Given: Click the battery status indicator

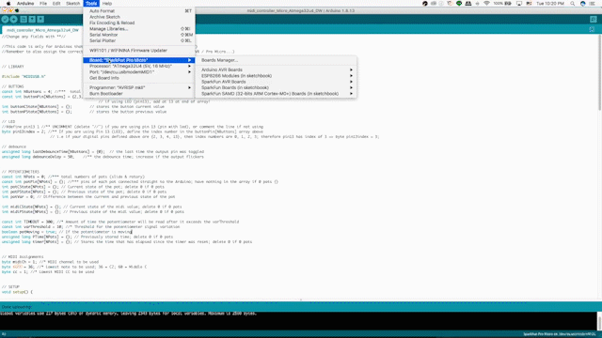Looking at the screenshot, I should pyautogui.click(x=502, y=4).
